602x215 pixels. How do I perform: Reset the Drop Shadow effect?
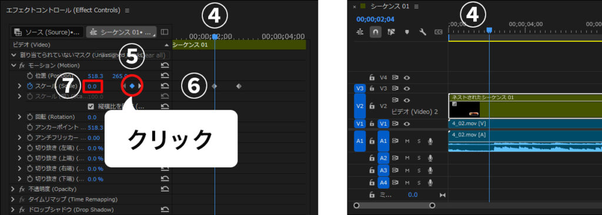coord(165,210)
